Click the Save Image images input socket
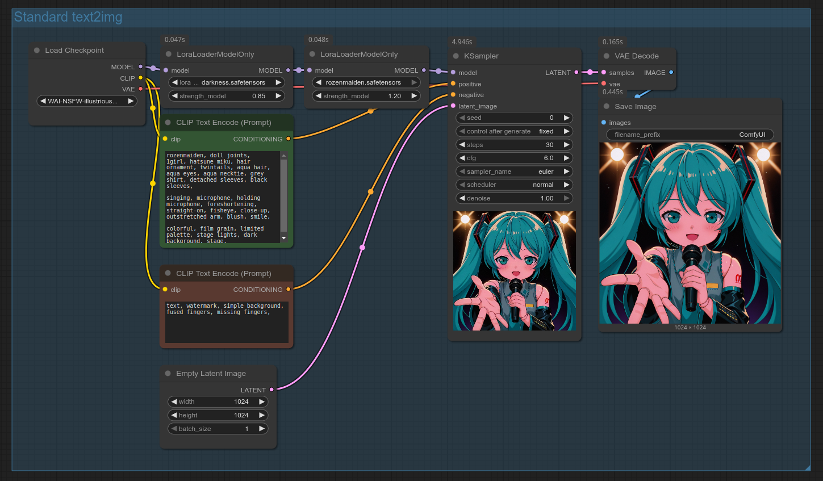This screenshot has height=481, width=823. (x=604, y=123)
